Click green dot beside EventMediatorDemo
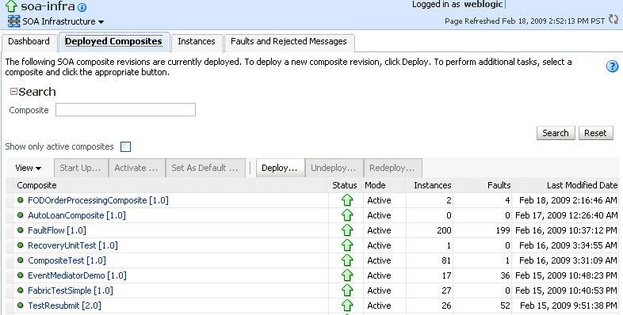The height and width of the screenshot is (315, 623). tap(21, 275)
